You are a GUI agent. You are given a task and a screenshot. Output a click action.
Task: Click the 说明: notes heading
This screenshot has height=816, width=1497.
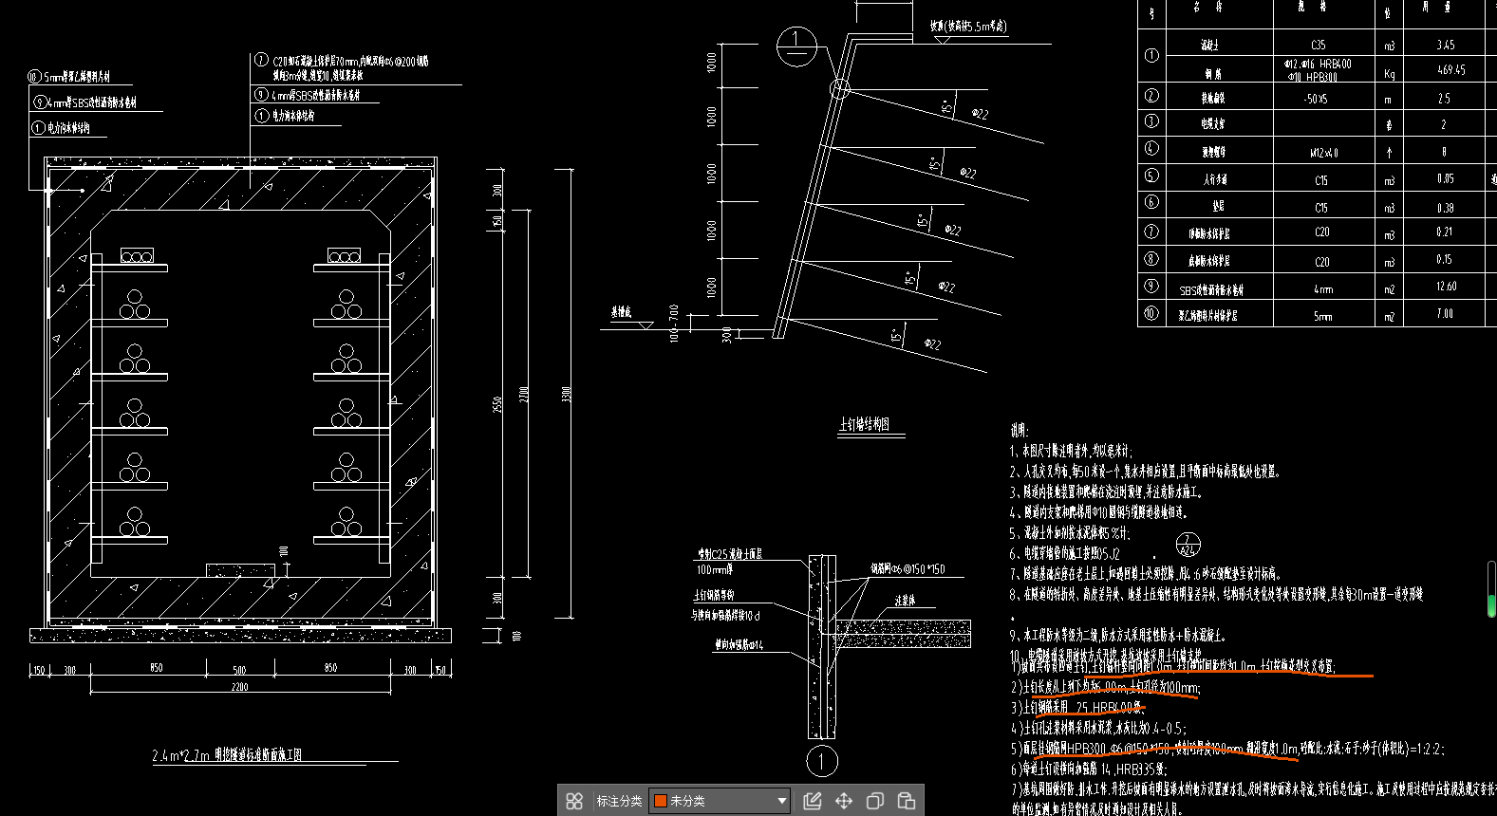pyautogui.click(x=1019, y=431)
